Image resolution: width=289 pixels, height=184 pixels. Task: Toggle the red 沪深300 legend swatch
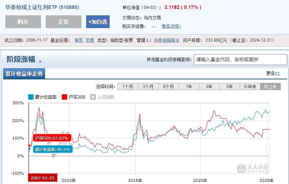pyautogui.click(x=64, y=97)
